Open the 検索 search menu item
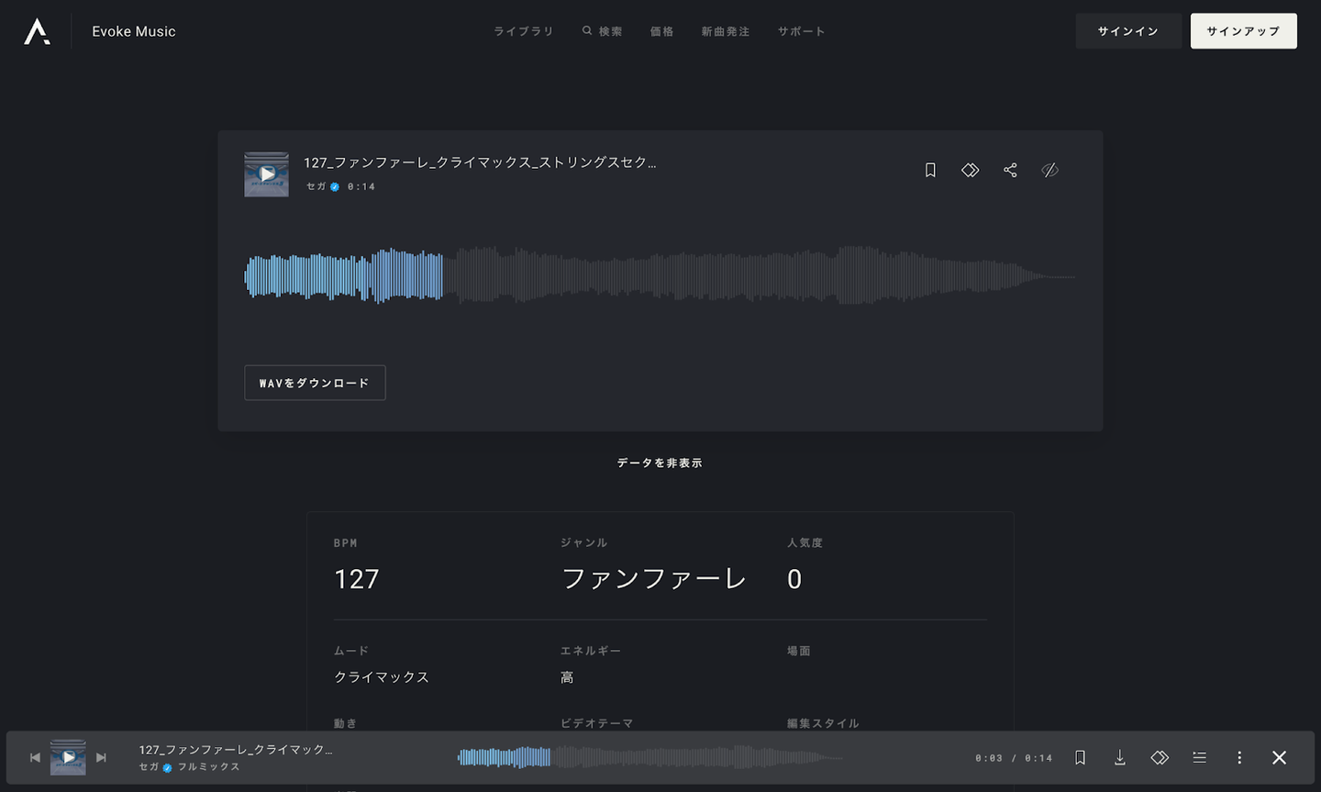Viewport: 1321px width, 792px height. tap(602, 31)
